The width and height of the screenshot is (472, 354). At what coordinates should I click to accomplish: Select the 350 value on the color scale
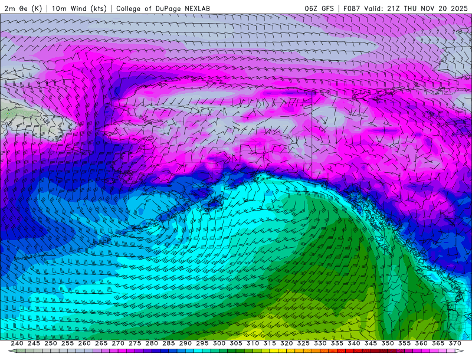388,343
